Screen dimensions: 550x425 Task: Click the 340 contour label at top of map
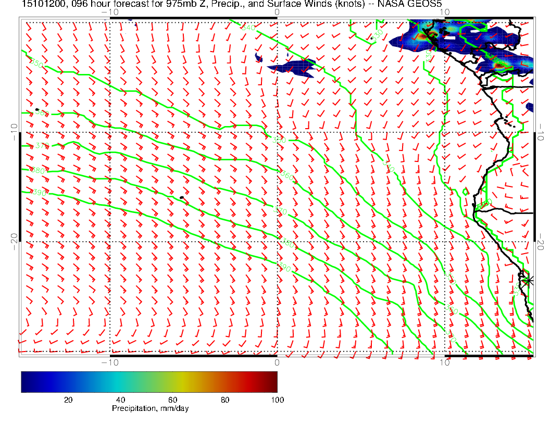point(249,28)
